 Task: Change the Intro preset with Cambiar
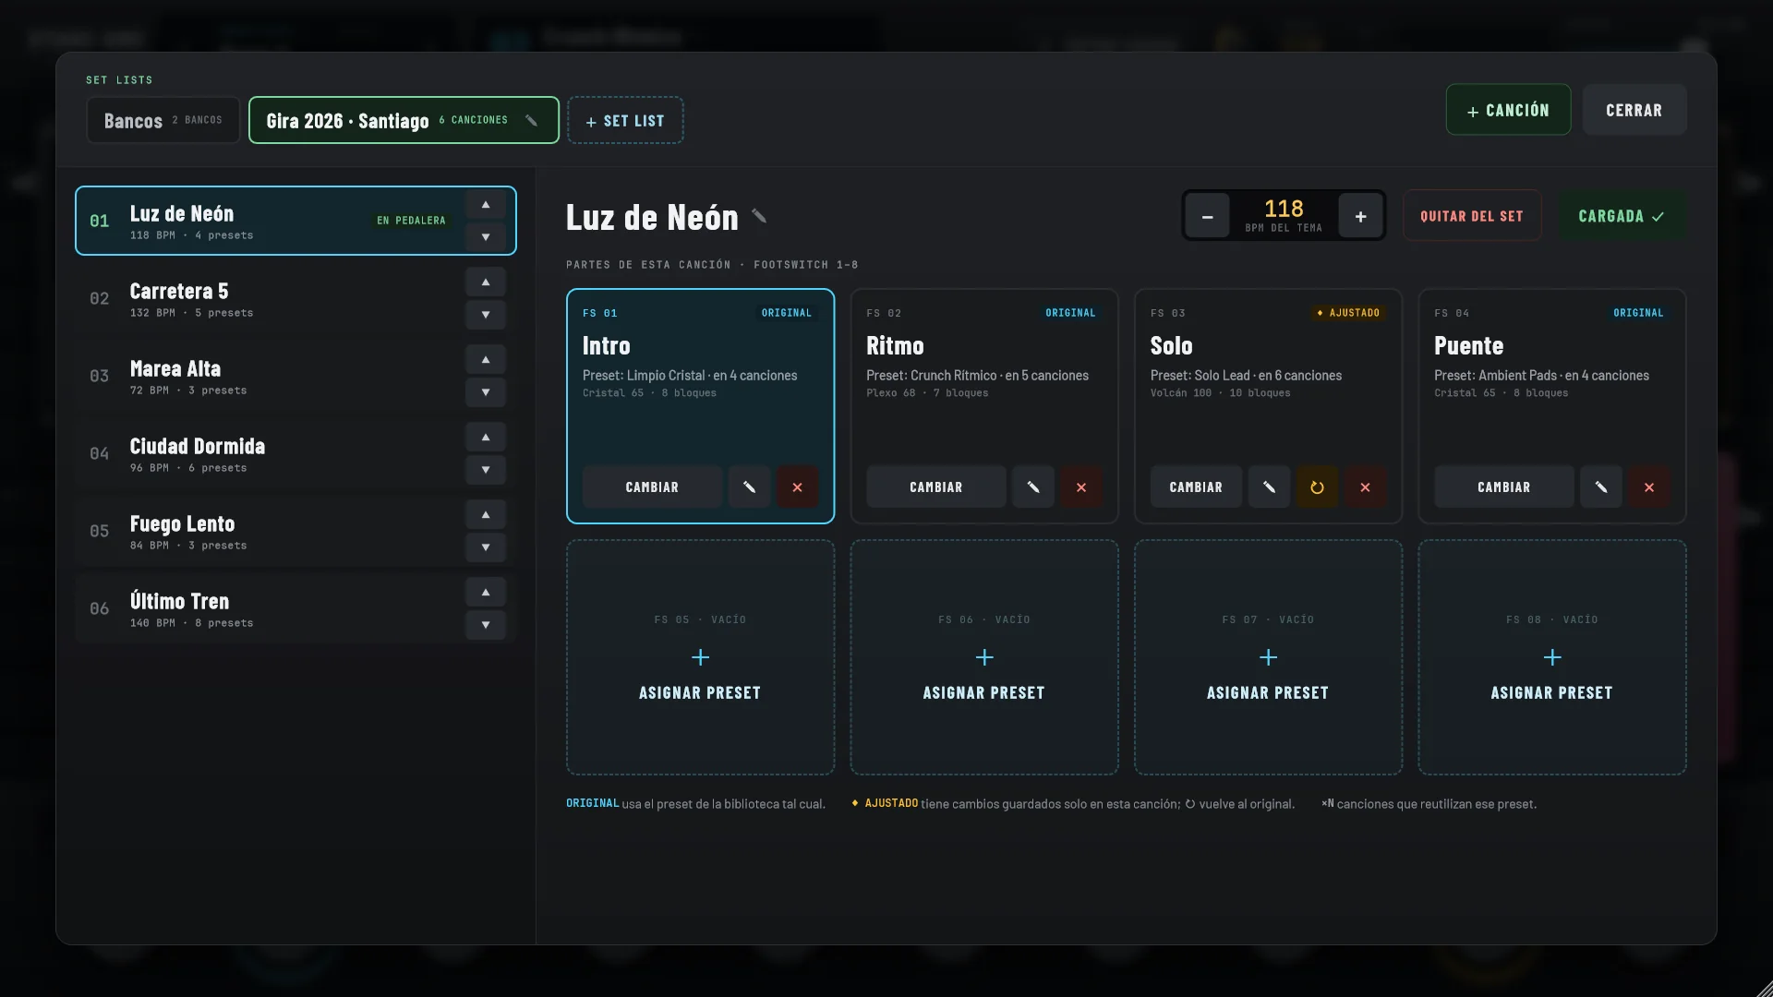[652, 487]
